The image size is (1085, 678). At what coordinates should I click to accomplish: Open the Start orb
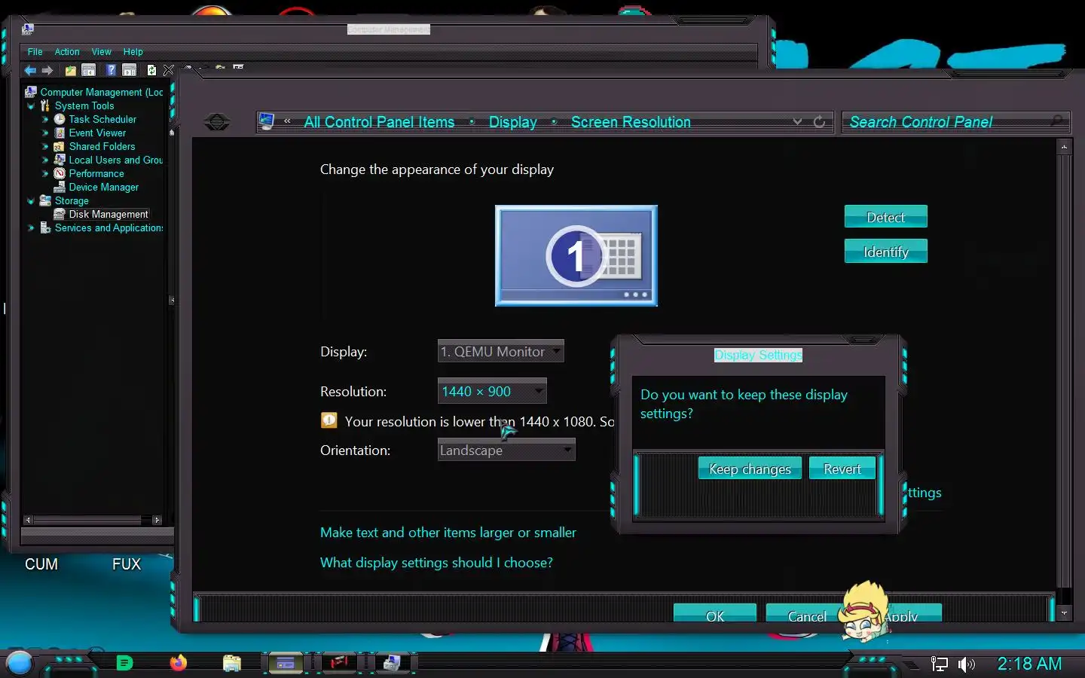click(x=19, y=663)
